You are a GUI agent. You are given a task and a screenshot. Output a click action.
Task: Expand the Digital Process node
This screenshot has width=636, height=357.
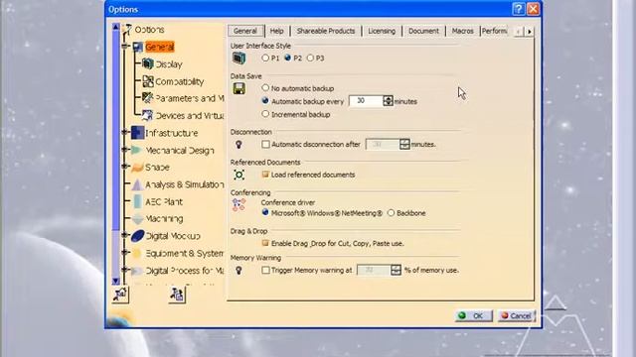point(124,270)
